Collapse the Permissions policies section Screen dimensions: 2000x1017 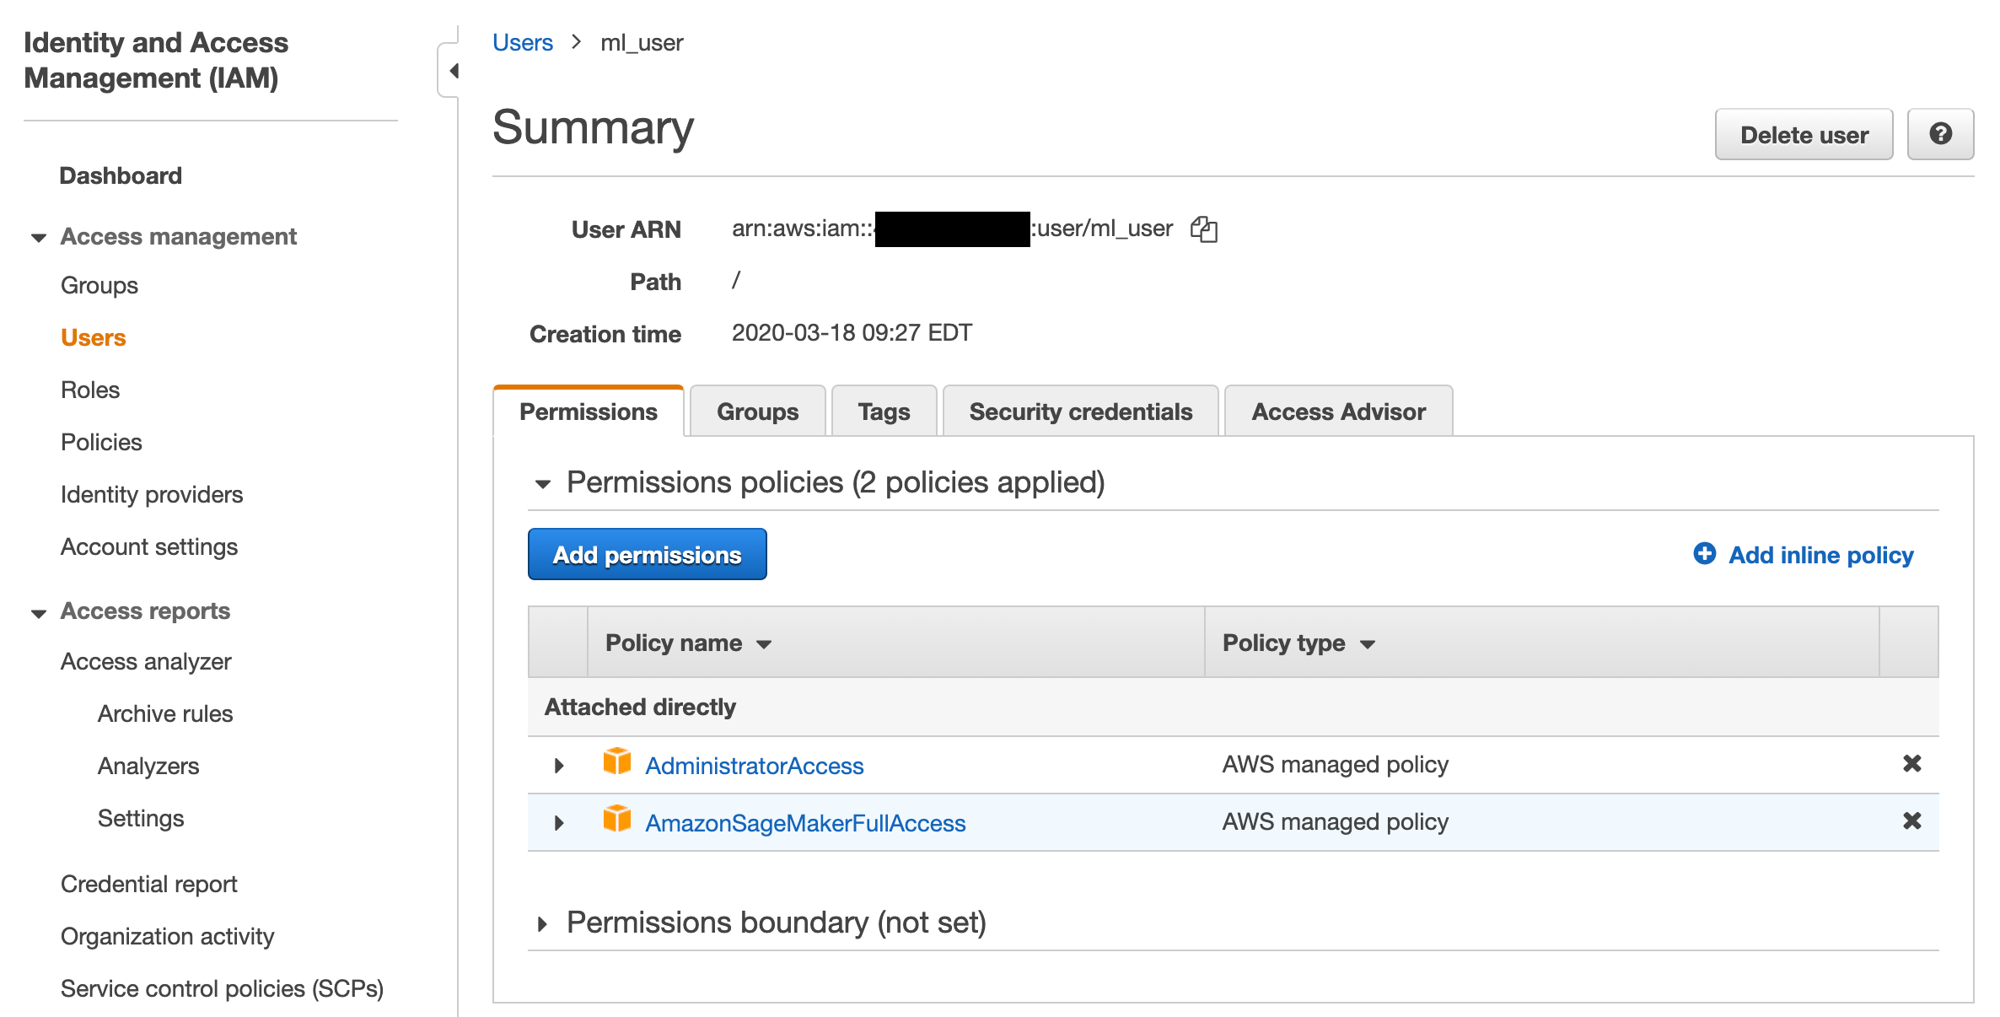coord(542,484)
